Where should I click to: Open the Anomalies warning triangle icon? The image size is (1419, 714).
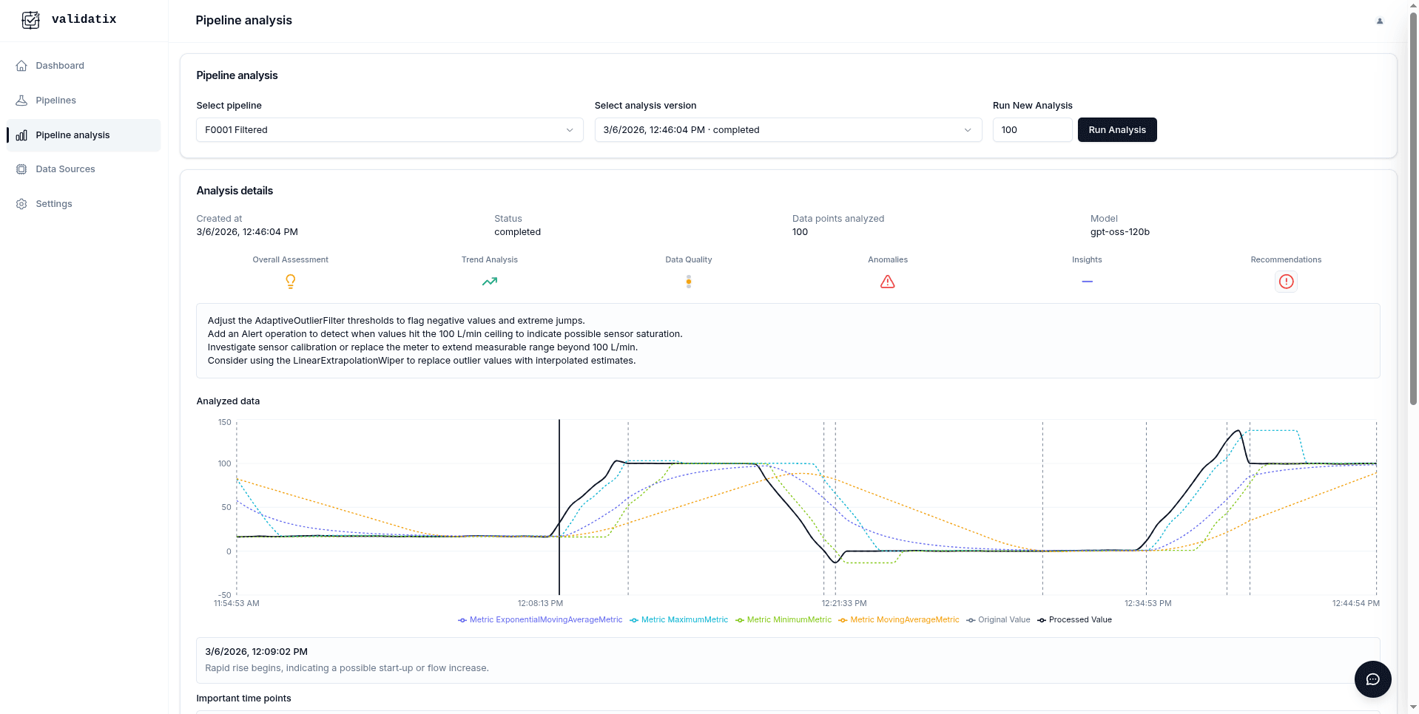[887, 282]
